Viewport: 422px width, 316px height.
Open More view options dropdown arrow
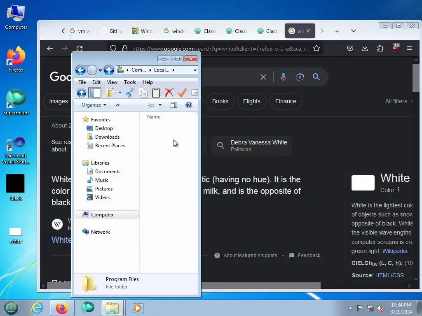point(160,105)
